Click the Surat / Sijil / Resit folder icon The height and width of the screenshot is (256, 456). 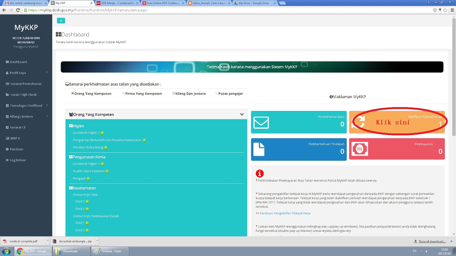[x=7, y=95]
